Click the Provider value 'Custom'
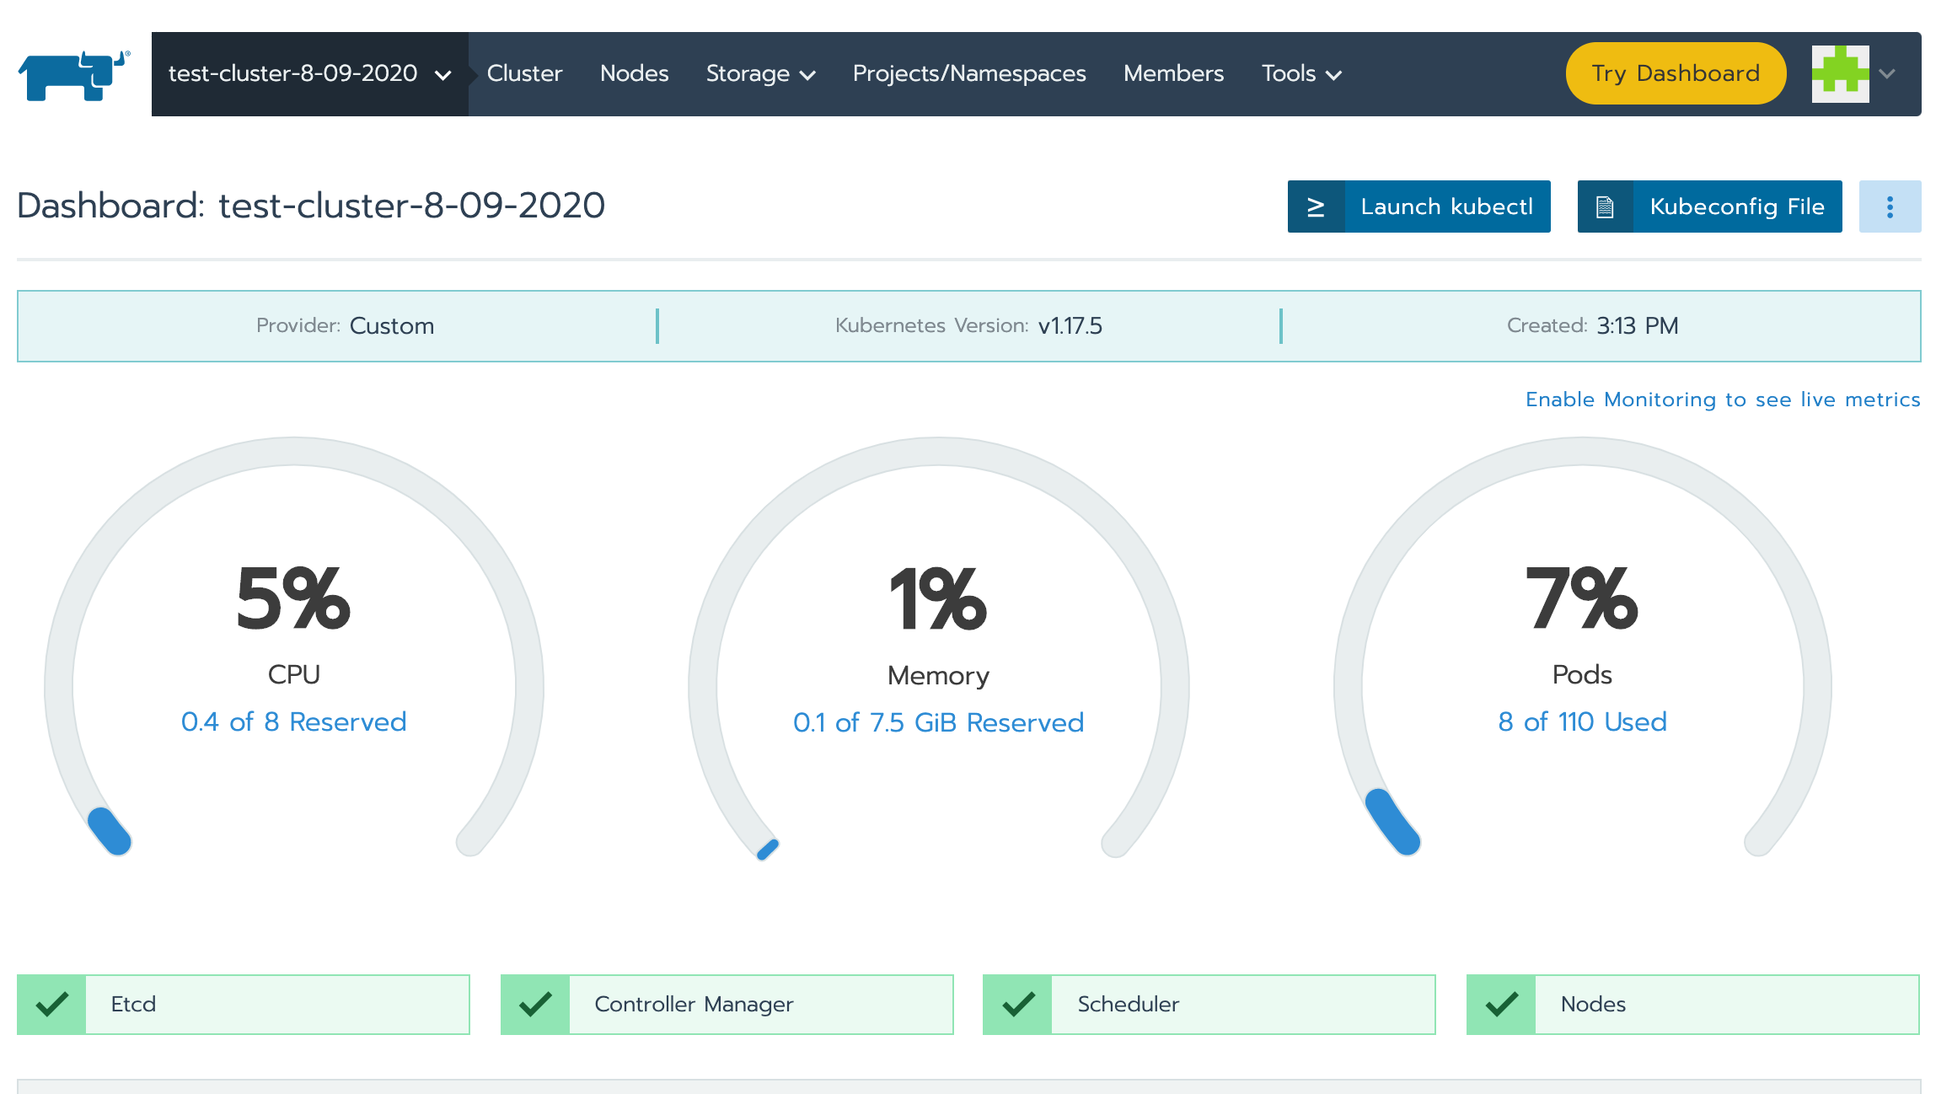 point(392,326)
